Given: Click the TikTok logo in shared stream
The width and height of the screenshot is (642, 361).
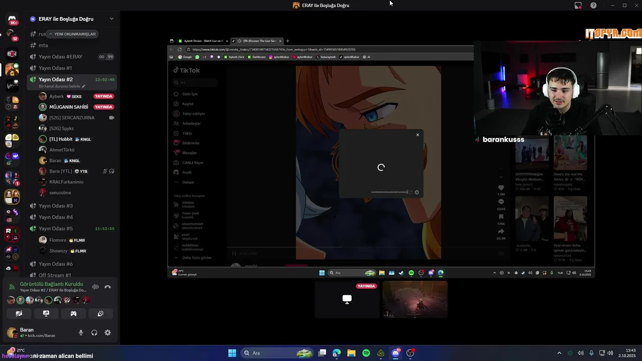Looking at the screenshot, I should 187,71.
